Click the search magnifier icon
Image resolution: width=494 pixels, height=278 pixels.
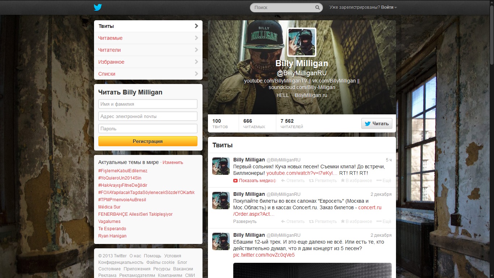point(317,8)
